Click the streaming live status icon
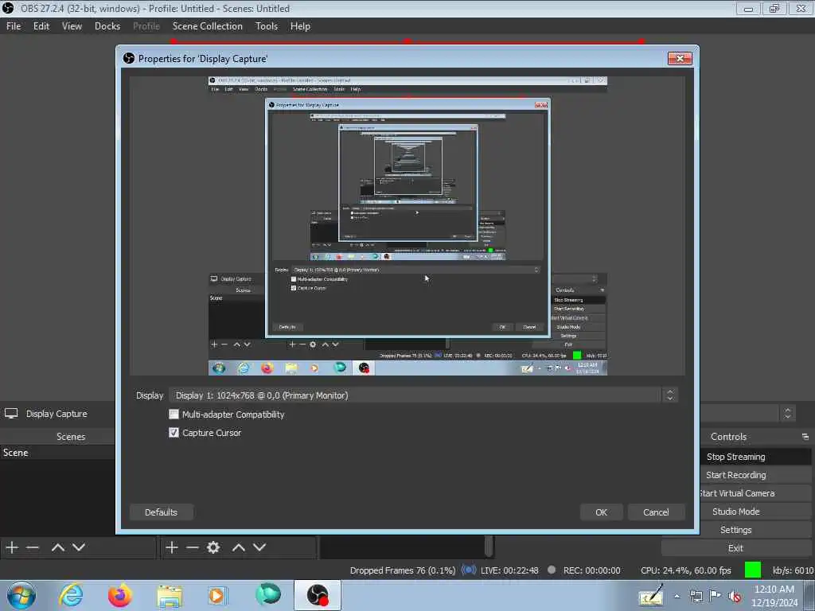815x611 pixels. (x=468, y=570)
